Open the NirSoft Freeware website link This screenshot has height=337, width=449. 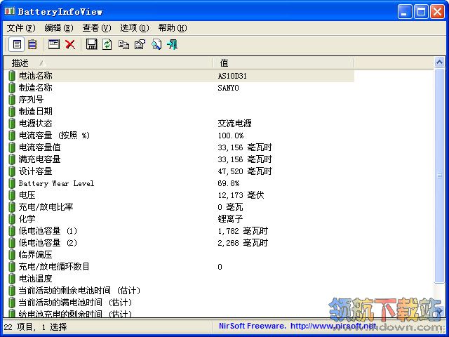(x=297, y=326)
